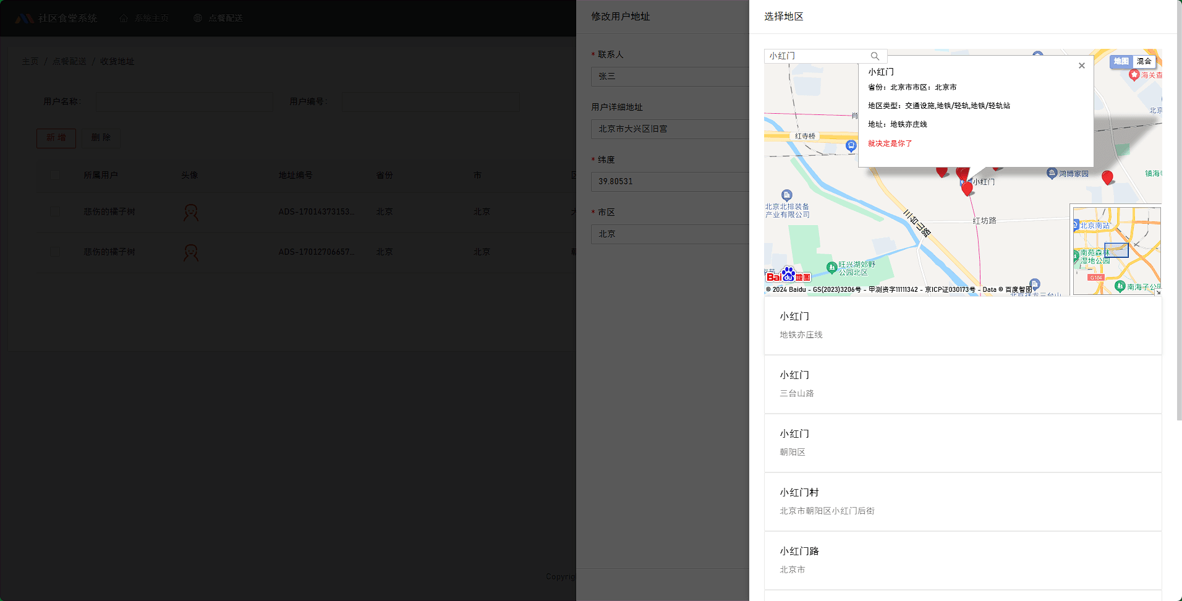Viewport: 1182px width, 601px height.
Task: Click the red marker beside 小红门 station label
Action: (x=967, y=189)
